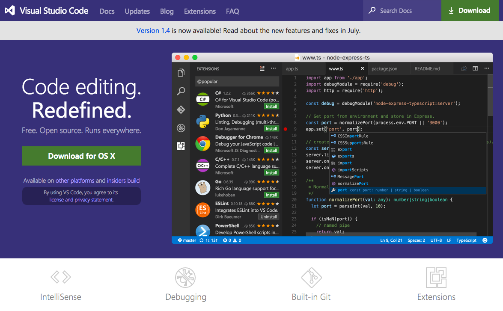Click the Debugging feature icon below the hero

(185, 277)
